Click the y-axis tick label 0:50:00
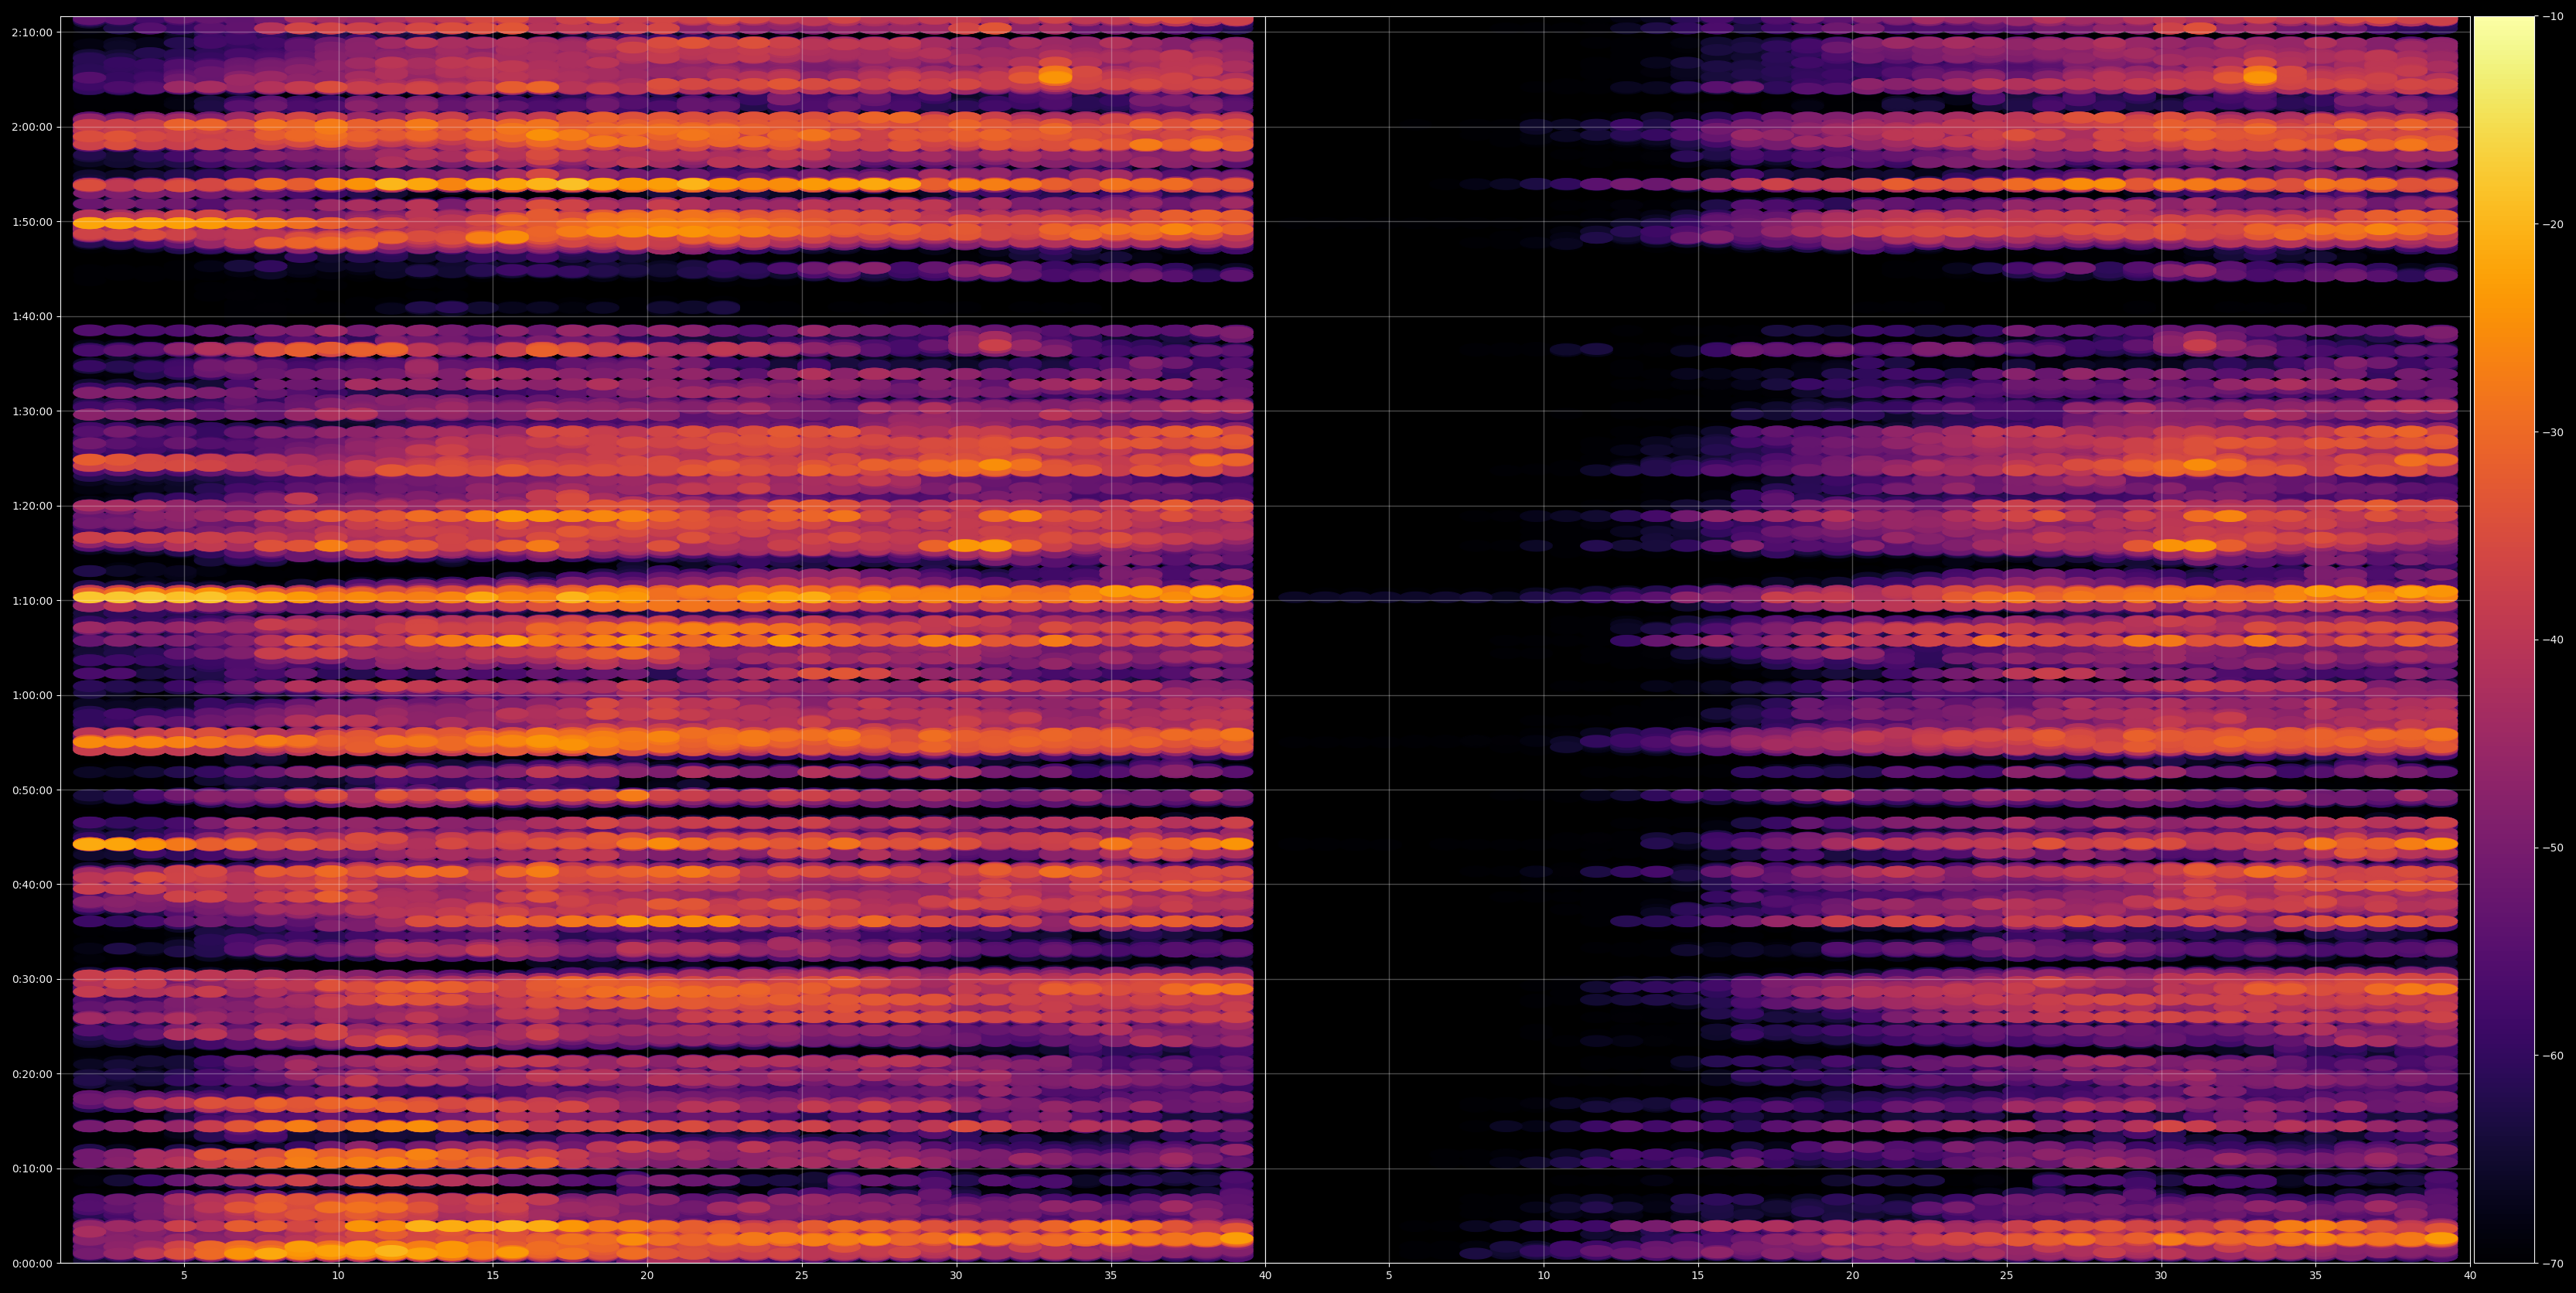 pos(32,790)
